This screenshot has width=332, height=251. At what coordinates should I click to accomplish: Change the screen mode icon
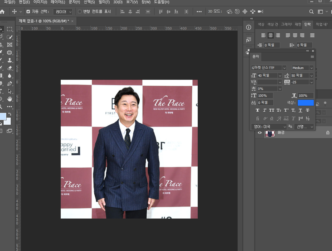tap(9, 131)
